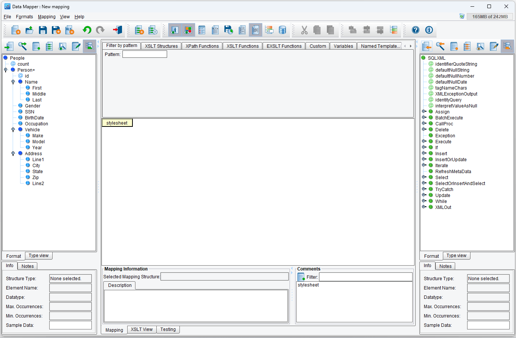Viewport: 516px width, 338px height.
Task: Click the structure list settings gear icon
Action: point(153,30)
